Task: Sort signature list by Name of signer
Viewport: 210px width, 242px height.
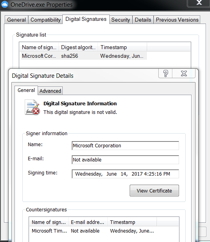Action: coord(39,47)
